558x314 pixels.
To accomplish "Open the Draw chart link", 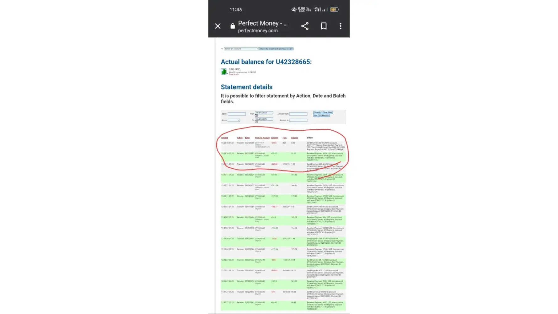I will (233, 74).
